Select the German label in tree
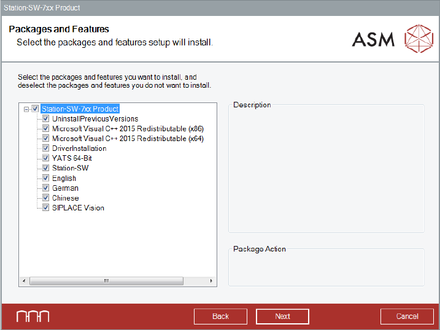 point(65,188)
